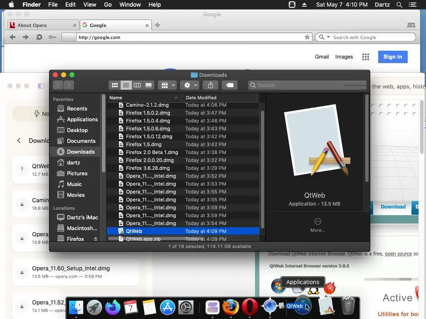The height and width of the screenshot is (319, 426).
Task: Select Firefox 1.5.0.2.dmg file
Action: point(183,113)
